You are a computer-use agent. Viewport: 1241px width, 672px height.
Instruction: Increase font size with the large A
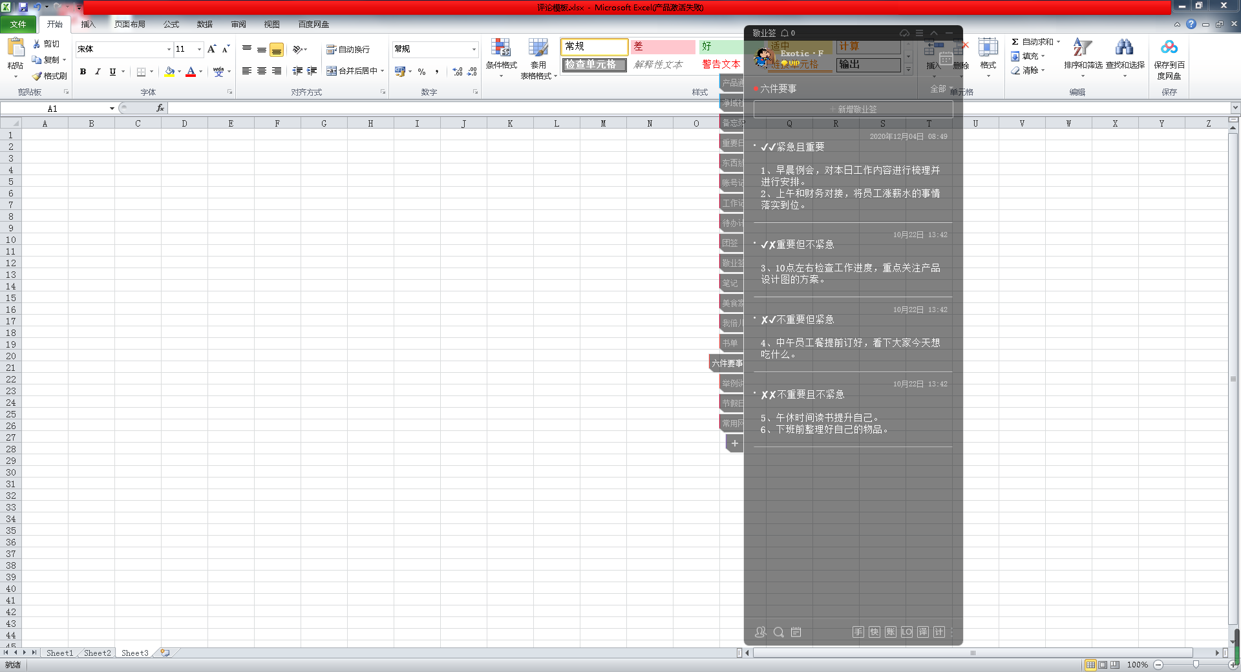[211, 49]
